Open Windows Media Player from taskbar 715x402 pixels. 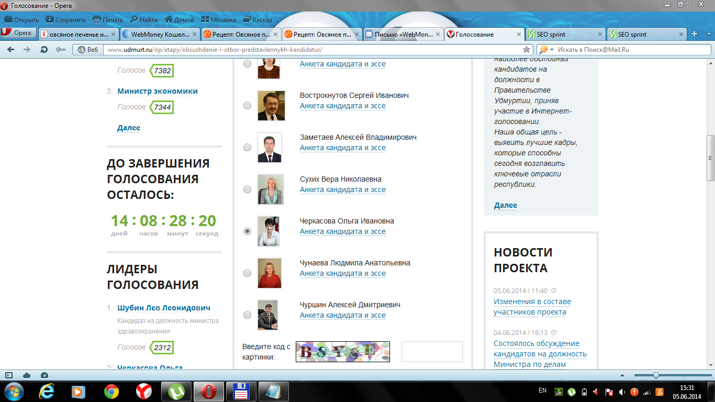pyautogui.click(x=79, y=391)
